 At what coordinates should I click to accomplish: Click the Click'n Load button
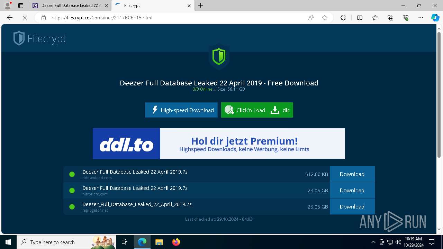(245, 110)
